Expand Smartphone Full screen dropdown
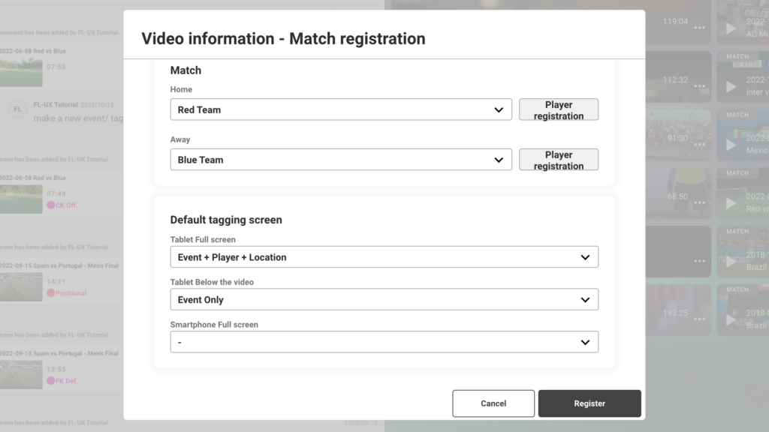 384,342
